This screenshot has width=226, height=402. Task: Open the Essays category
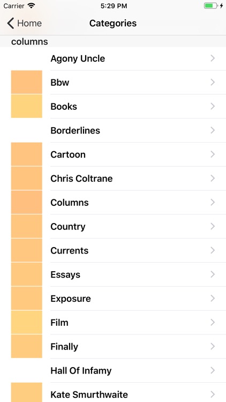(x=113, y=274)
